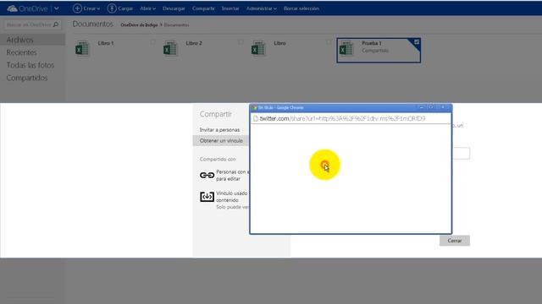Maximize the Chrome popup window
The height and width of the screenshot is (304, 542).
click(430, 107)
